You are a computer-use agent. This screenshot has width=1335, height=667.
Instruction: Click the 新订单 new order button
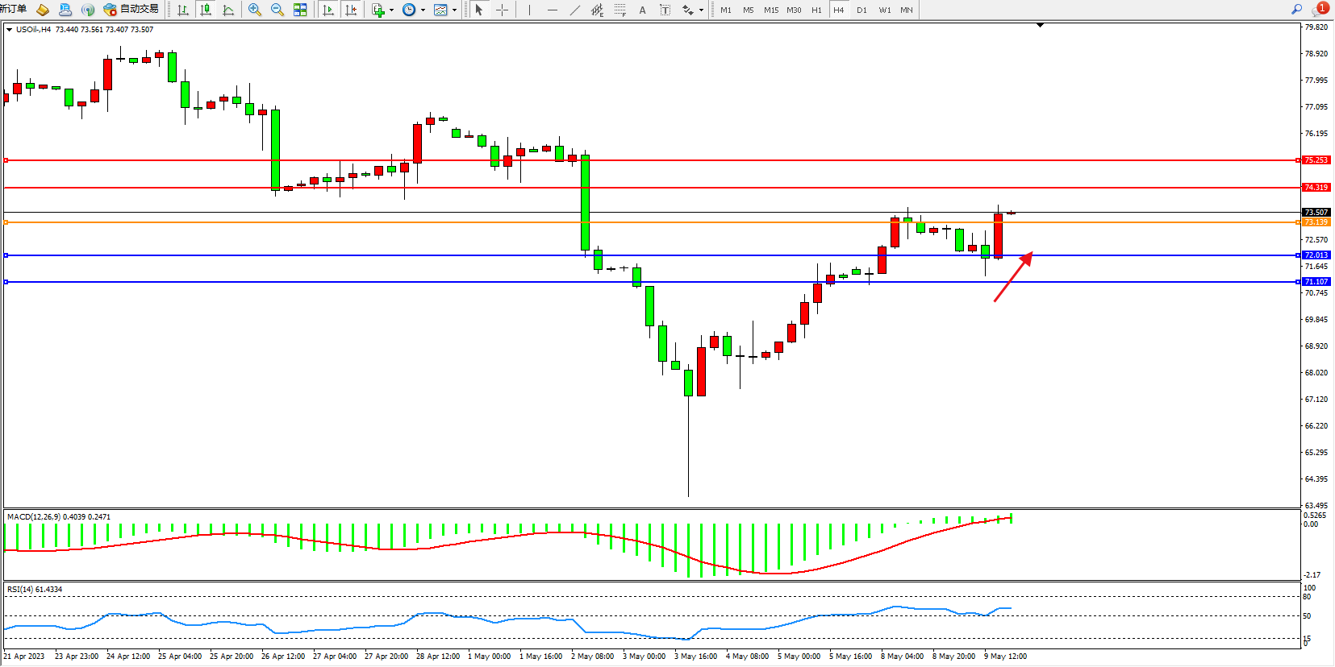click(x=14, y=9)
